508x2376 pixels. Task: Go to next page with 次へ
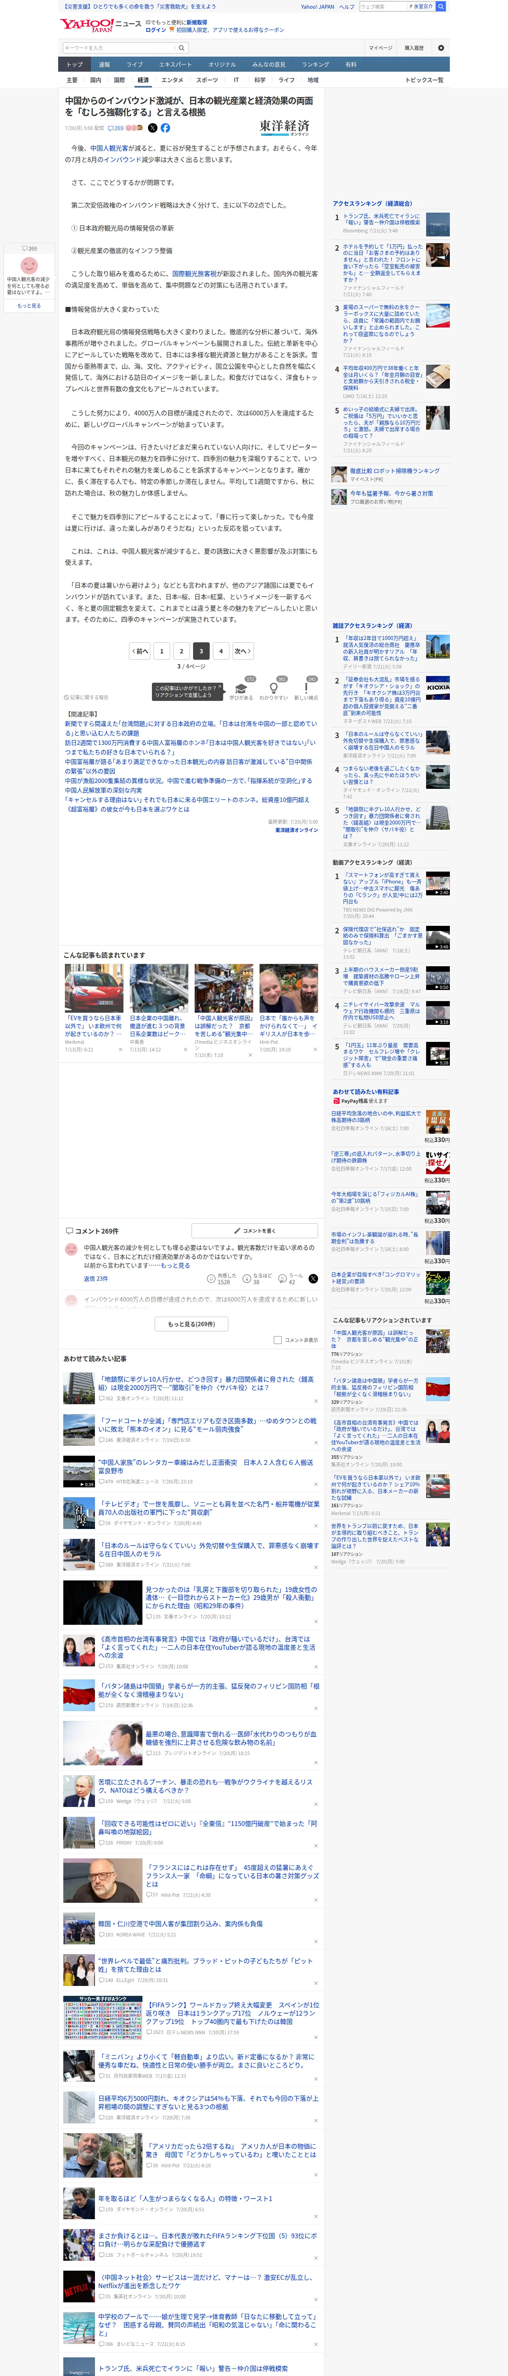(x=243, y=651)
